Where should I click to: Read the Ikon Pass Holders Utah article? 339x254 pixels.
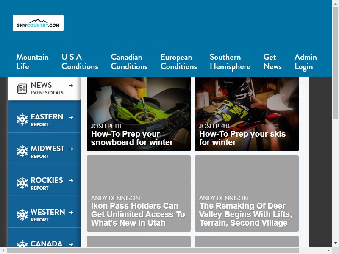point(138,214)
